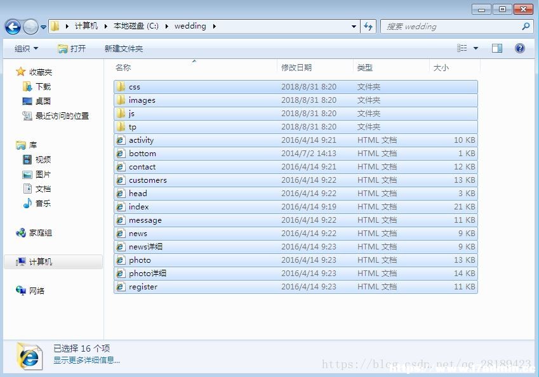Viewport: 539px width, 377px height.
Task: Click the news详细 HTML file icon
Action: point(121,247)
